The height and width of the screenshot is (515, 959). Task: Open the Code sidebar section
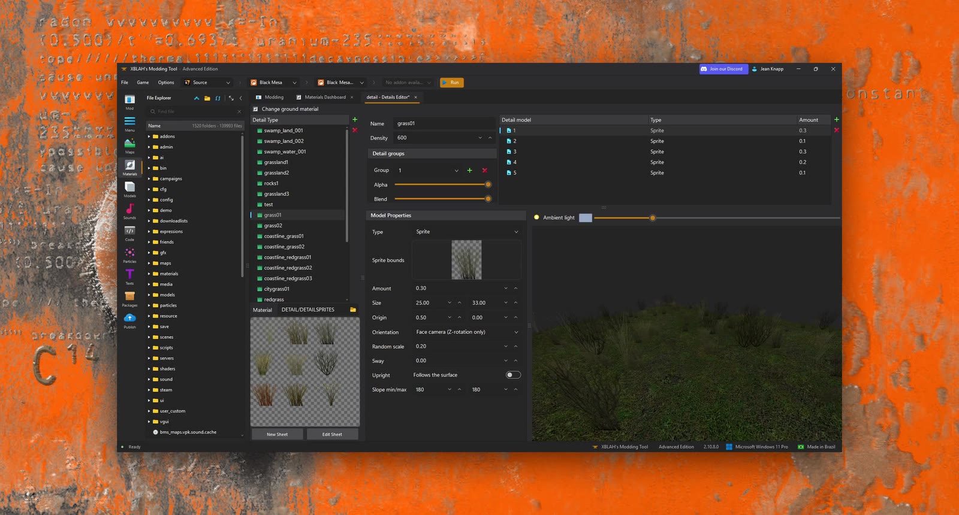point(129,233)
